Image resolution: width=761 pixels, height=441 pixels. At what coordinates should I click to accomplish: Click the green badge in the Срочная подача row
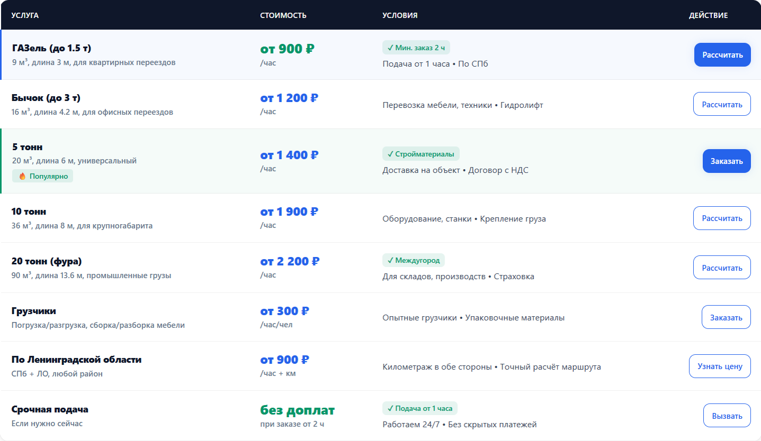pyautogui.click(x=420, y=408)
